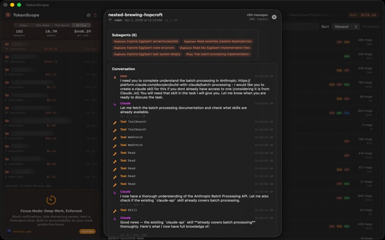385x240 pixels.
Task: Open the navique.app link
Action: [x=22, y=231]
